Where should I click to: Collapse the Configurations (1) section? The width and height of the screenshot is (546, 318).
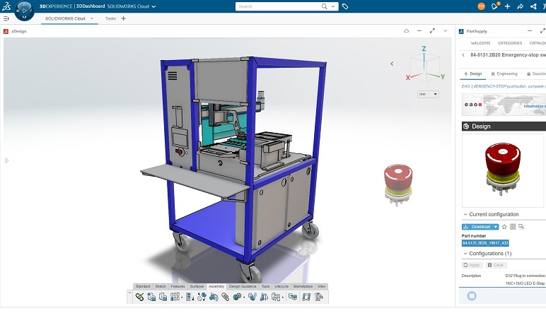pyautogui.click(x=465, y=253)
